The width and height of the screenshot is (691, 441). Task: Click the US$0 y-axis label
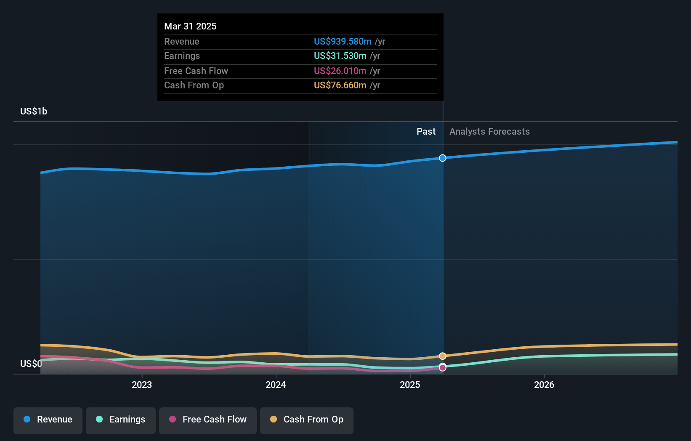(x=31, y=364)
